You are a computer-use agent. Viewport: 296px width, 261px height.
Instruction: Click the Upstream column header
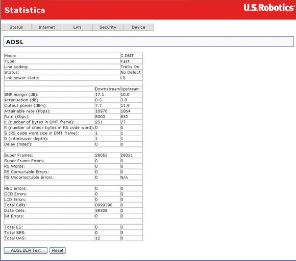[130, 89]
